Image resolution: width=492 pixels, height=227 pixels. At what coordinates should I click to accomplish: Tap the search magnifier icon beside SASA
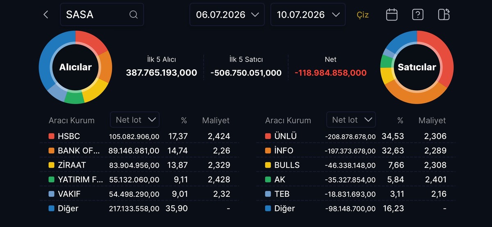(x=133, y=15)
